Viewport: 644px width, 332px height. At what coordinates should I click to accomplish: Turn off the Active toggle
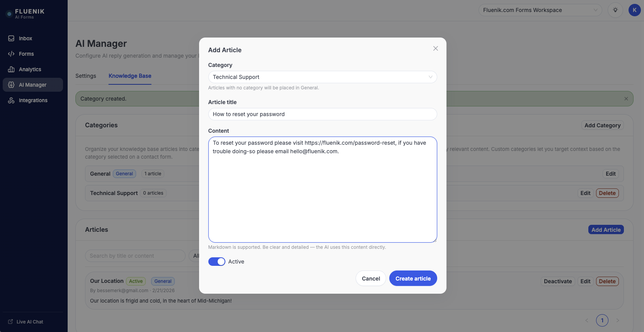[x=216, y=262]
